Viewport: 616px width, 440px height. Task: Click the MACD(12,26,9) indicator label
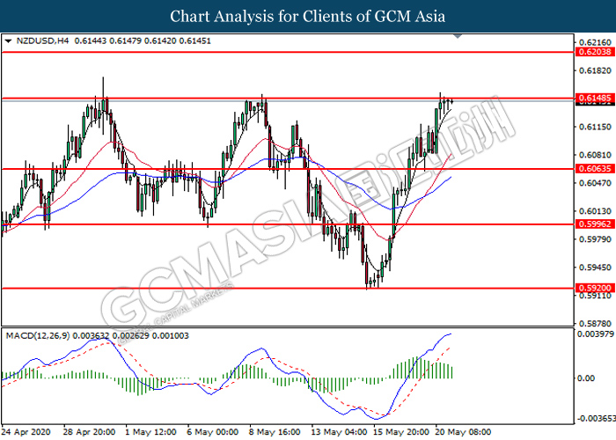38,336
